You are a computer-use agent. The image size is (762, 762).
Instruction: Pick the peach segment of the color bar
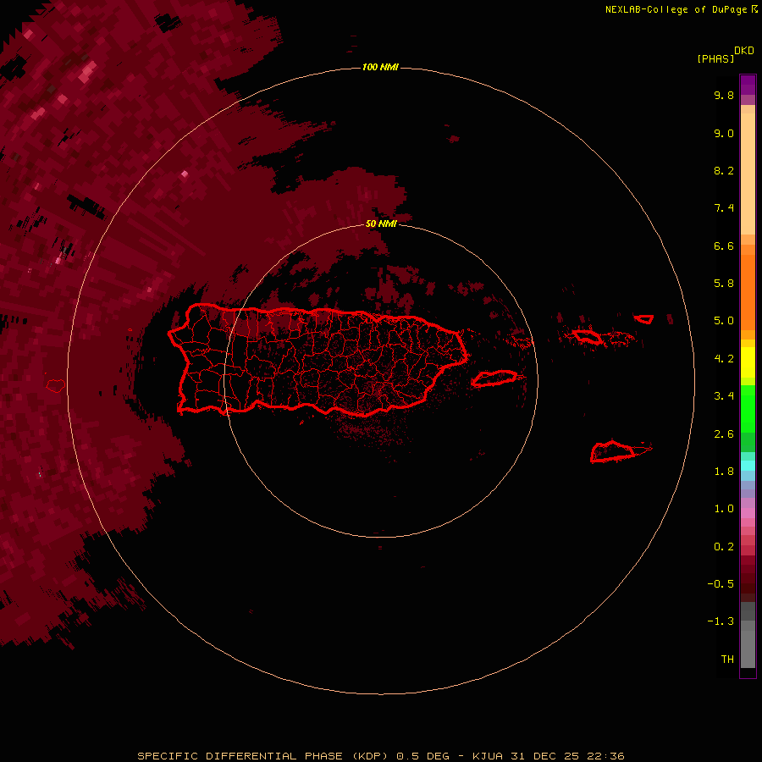pyautogui.click(x=748, y=174)
